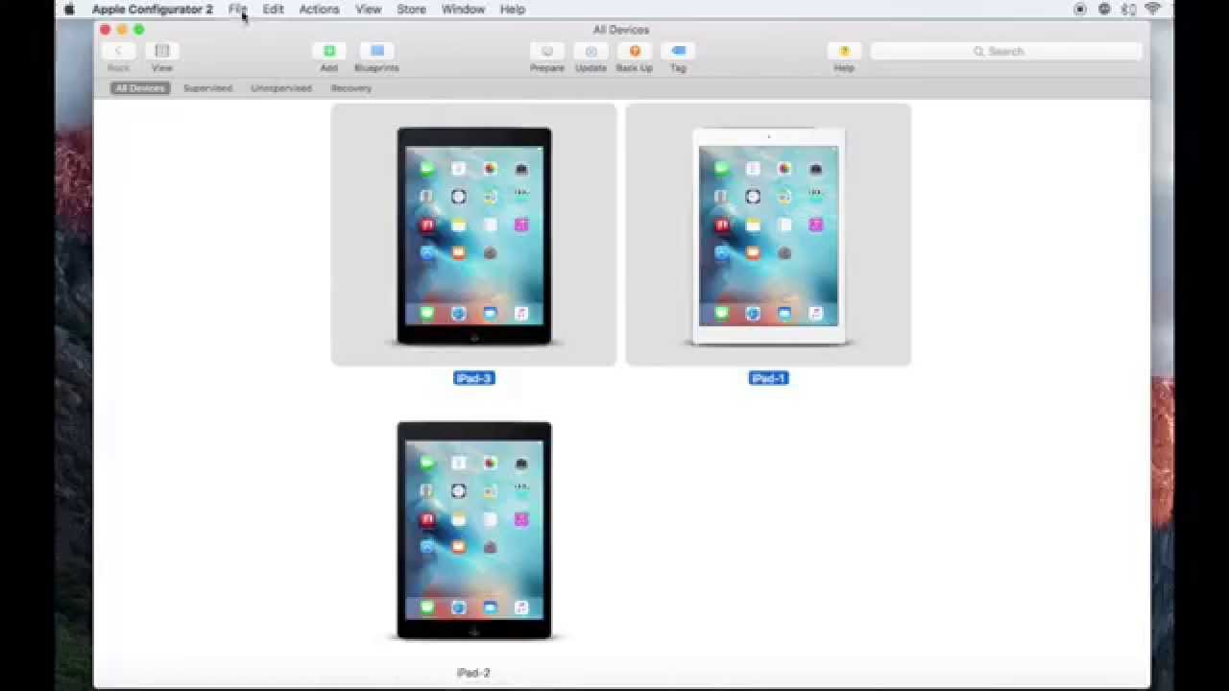This screenshot has width=1229, height=691.
Task: Open the View toolbar icon
Action: 161,51
